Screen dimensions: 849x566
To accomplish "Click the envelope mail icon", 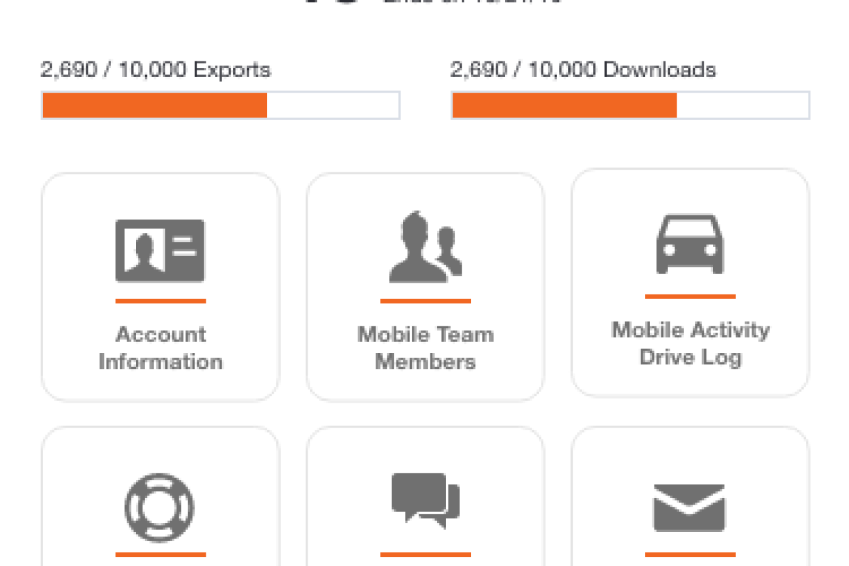I will (690, 508).
